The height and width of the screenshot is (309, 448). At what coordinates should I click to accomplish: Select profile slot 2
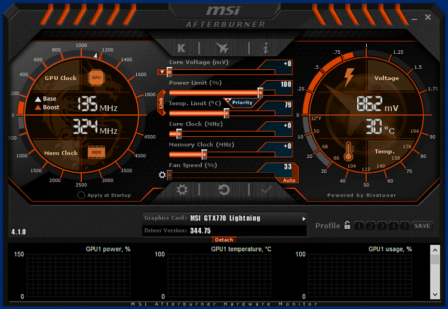click(370, 226)
